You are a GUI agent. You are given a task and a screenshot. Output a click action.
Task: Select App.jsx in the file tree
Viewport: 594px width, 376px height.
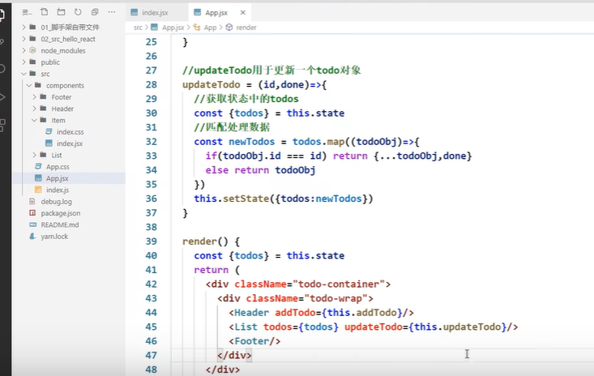pyautogui.click(x=58, y=178)
